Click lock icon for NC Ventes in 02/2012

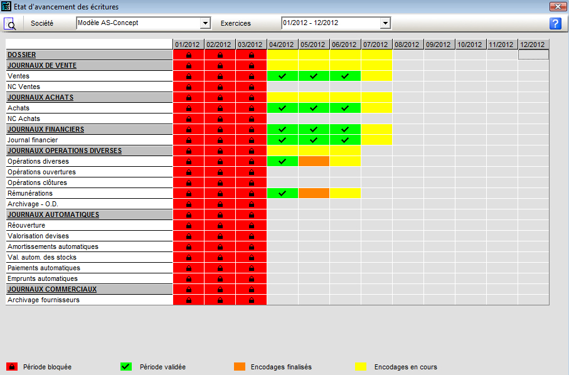click(x=220, y=87)
